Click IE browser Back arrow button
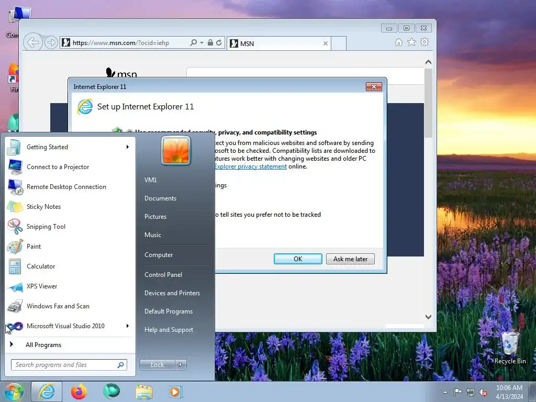The height and width of the screenshot is (402, 536). 33,43
